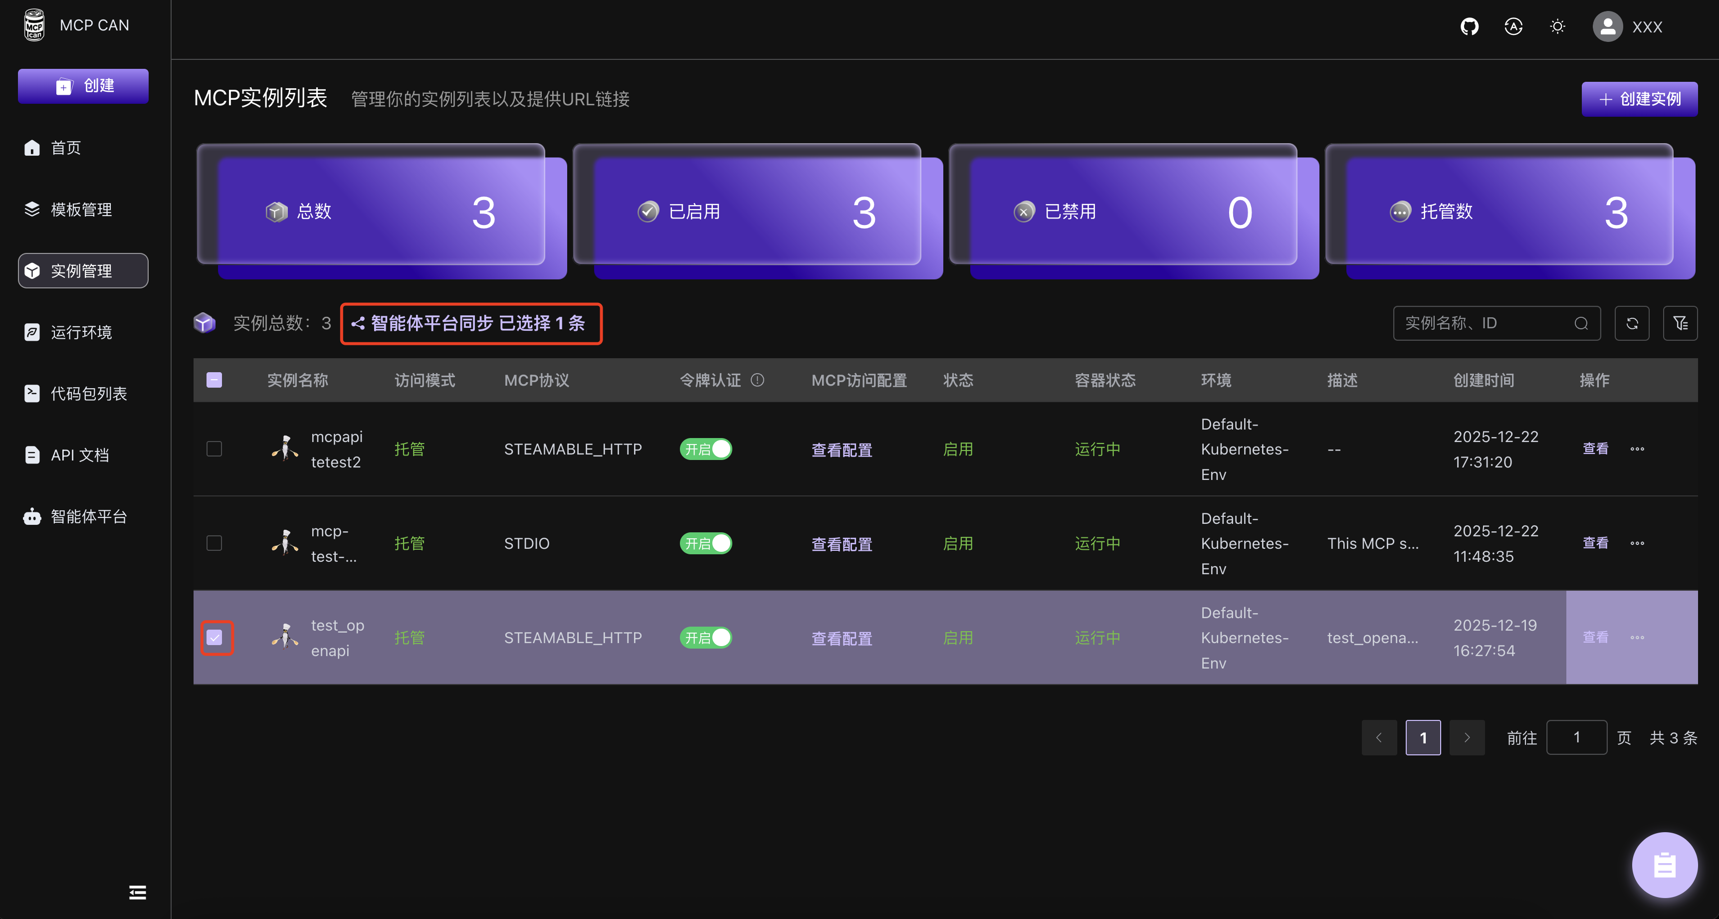
Task: Open the column filter icon button
Action: tap(1680, 323)
